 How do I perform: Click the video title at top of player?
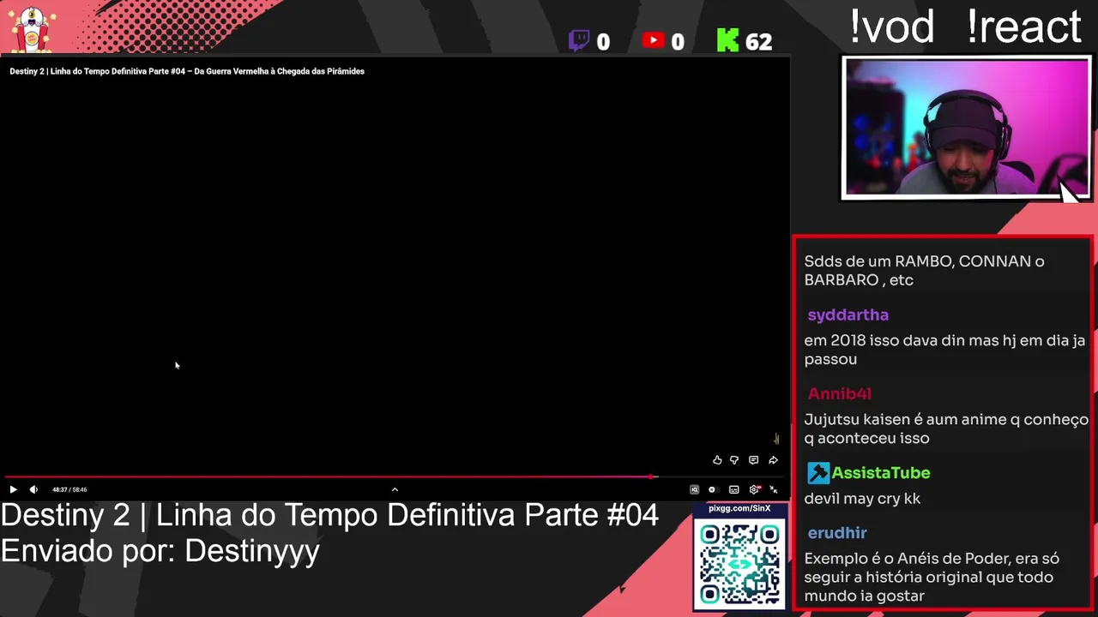(187, 71)
